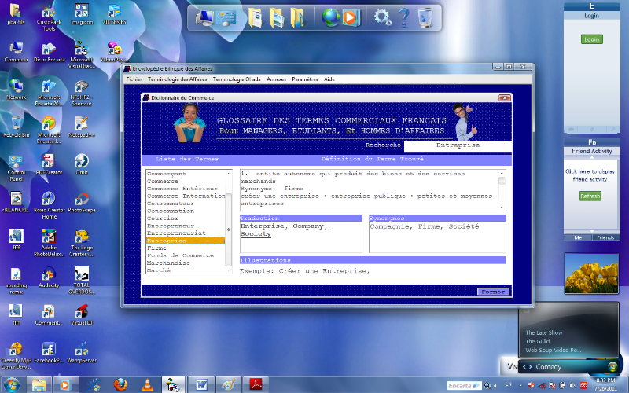Click the green Login button in the gadget

click(x=591, y=39)
